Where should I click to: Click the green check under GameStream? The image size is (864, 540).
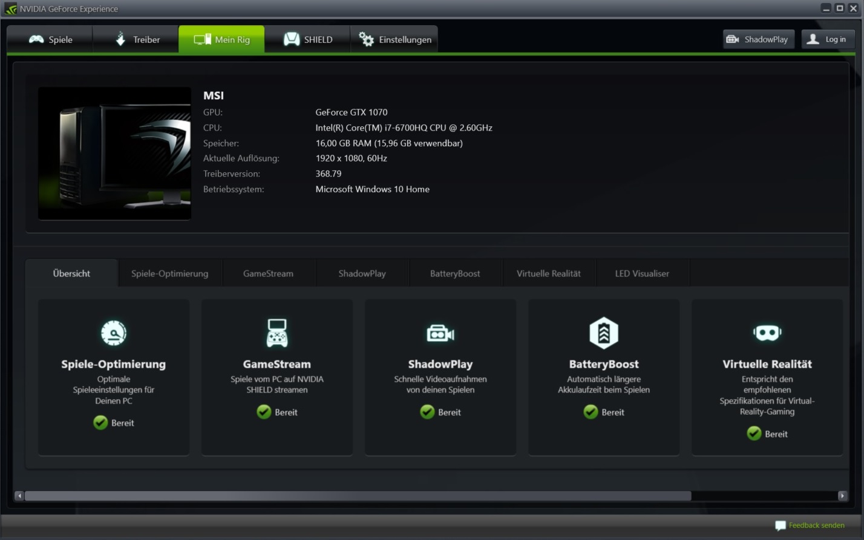pyautogui.click(x=264, y=412)
